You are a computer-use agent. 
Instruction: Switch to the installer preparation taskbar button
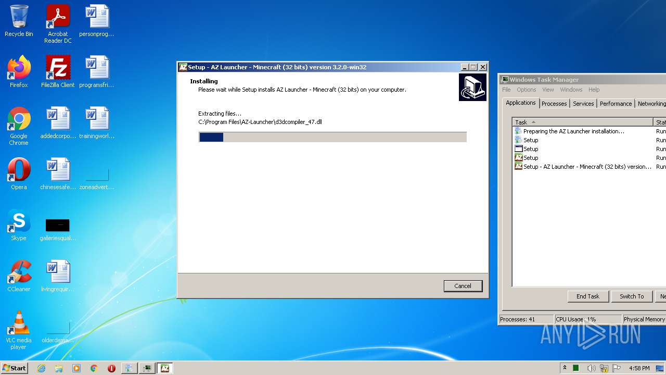129,368
